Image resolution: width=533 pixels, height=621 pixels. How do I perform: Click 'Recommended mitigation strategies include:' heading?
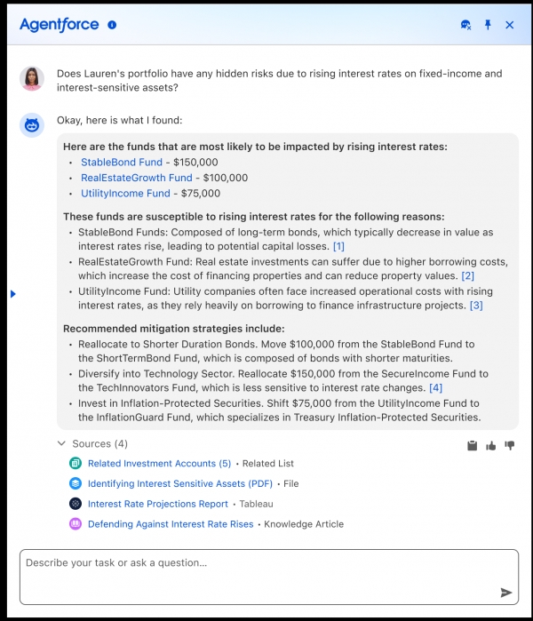coord(174,329)
